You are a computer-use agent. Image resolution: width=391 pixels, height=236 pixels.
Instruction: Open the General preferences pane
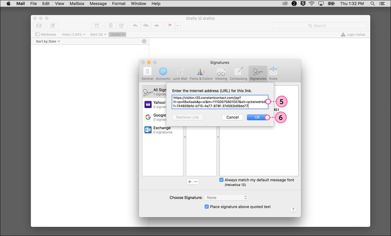tap(147, 74)
